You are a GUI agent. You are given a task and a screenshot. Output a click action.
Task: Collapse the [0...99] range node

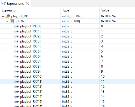coord(7,22)
